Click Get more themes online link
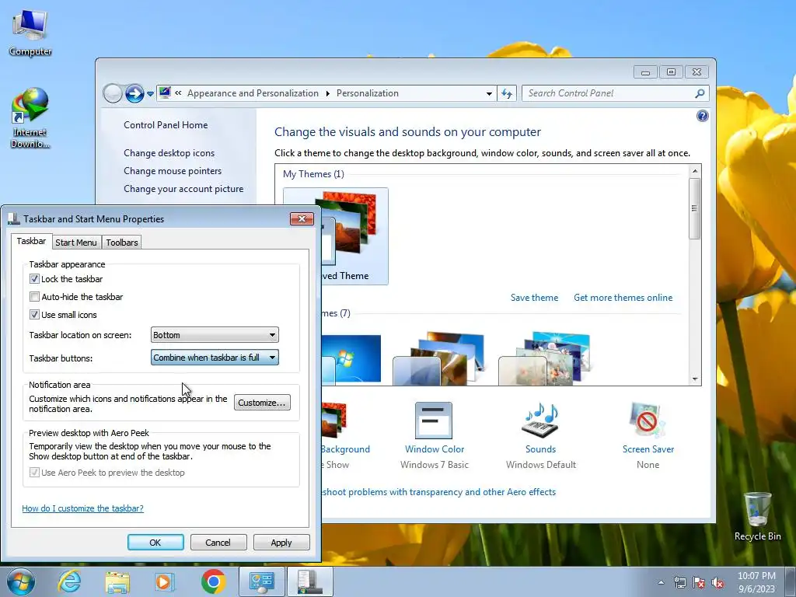 pos(623,298)
